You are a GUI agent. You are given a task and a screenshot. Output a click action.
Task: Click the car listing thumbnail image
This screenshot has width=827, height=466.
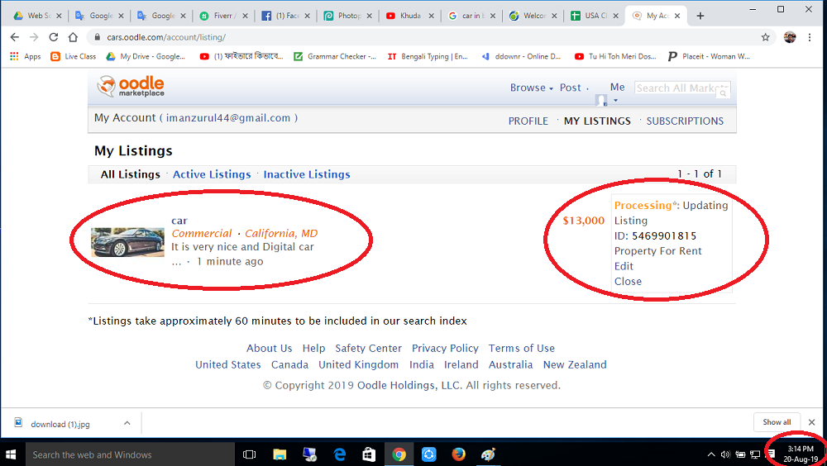pyautogui.click(x=127, y=242)
